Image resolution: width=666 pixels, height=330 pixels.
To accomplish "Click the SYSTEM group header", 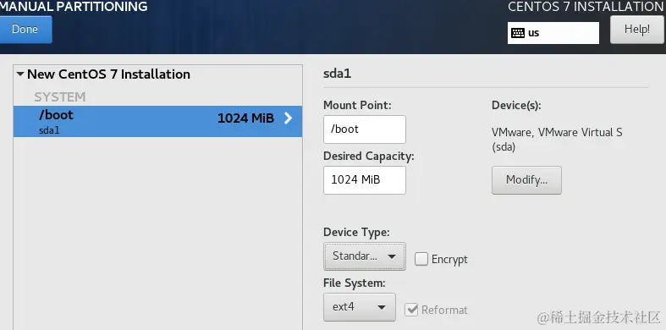I will coord(60,96).
